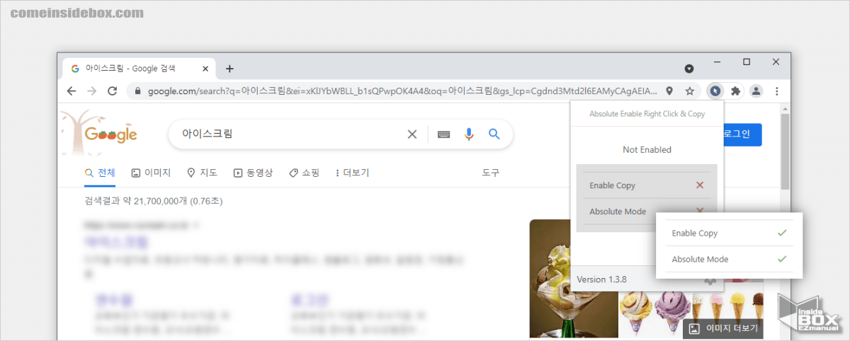Start voice search with the microphone icon
Screen dimensions: 850x341
click(x=468, y=134)
